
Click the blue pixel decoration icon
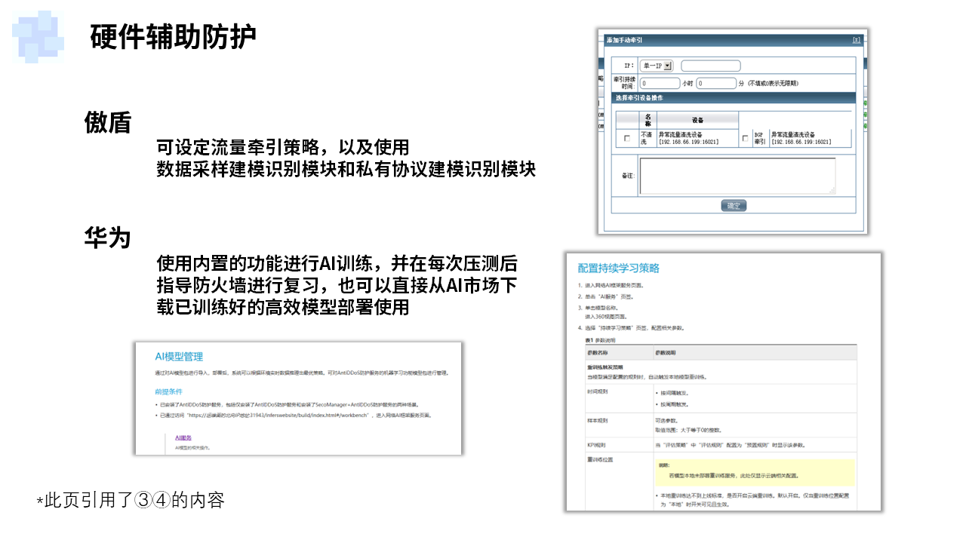point(36,35)
